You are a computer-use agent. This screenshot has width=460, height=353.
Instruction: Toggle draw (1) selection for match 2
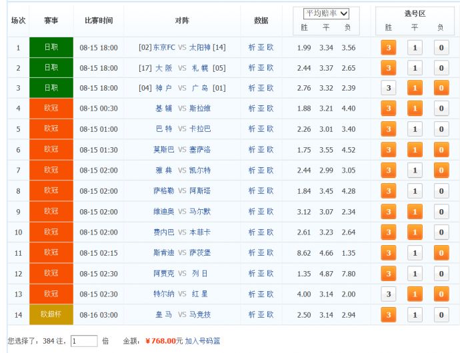415,68
